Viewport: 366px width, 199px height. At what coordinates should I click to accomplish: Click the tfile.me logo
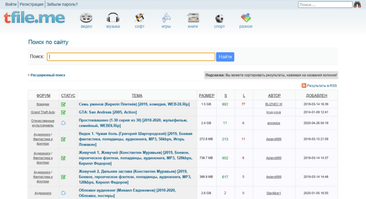pyautogui.click(x=34, y=18)
